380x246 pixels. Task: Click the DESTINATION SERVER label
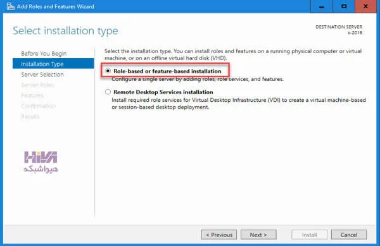pos(339,27)
